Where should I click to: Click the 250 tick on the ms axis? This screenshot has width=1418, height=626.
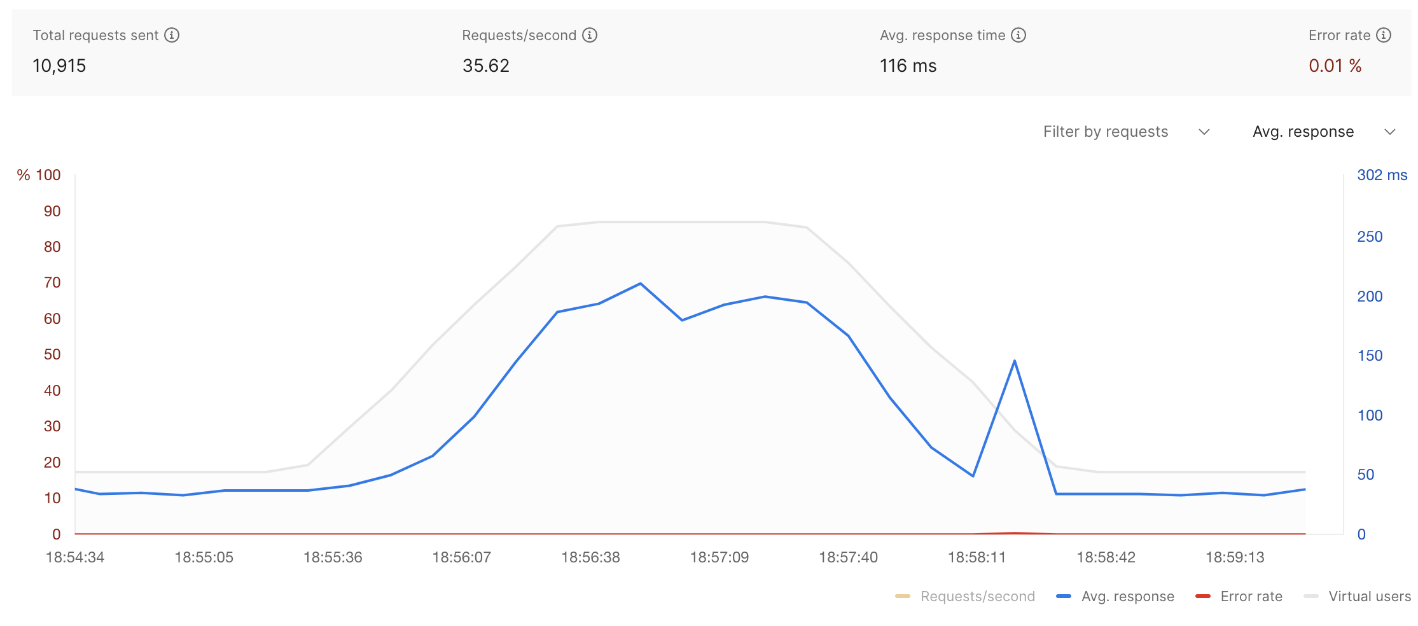tap(1370, 237)
